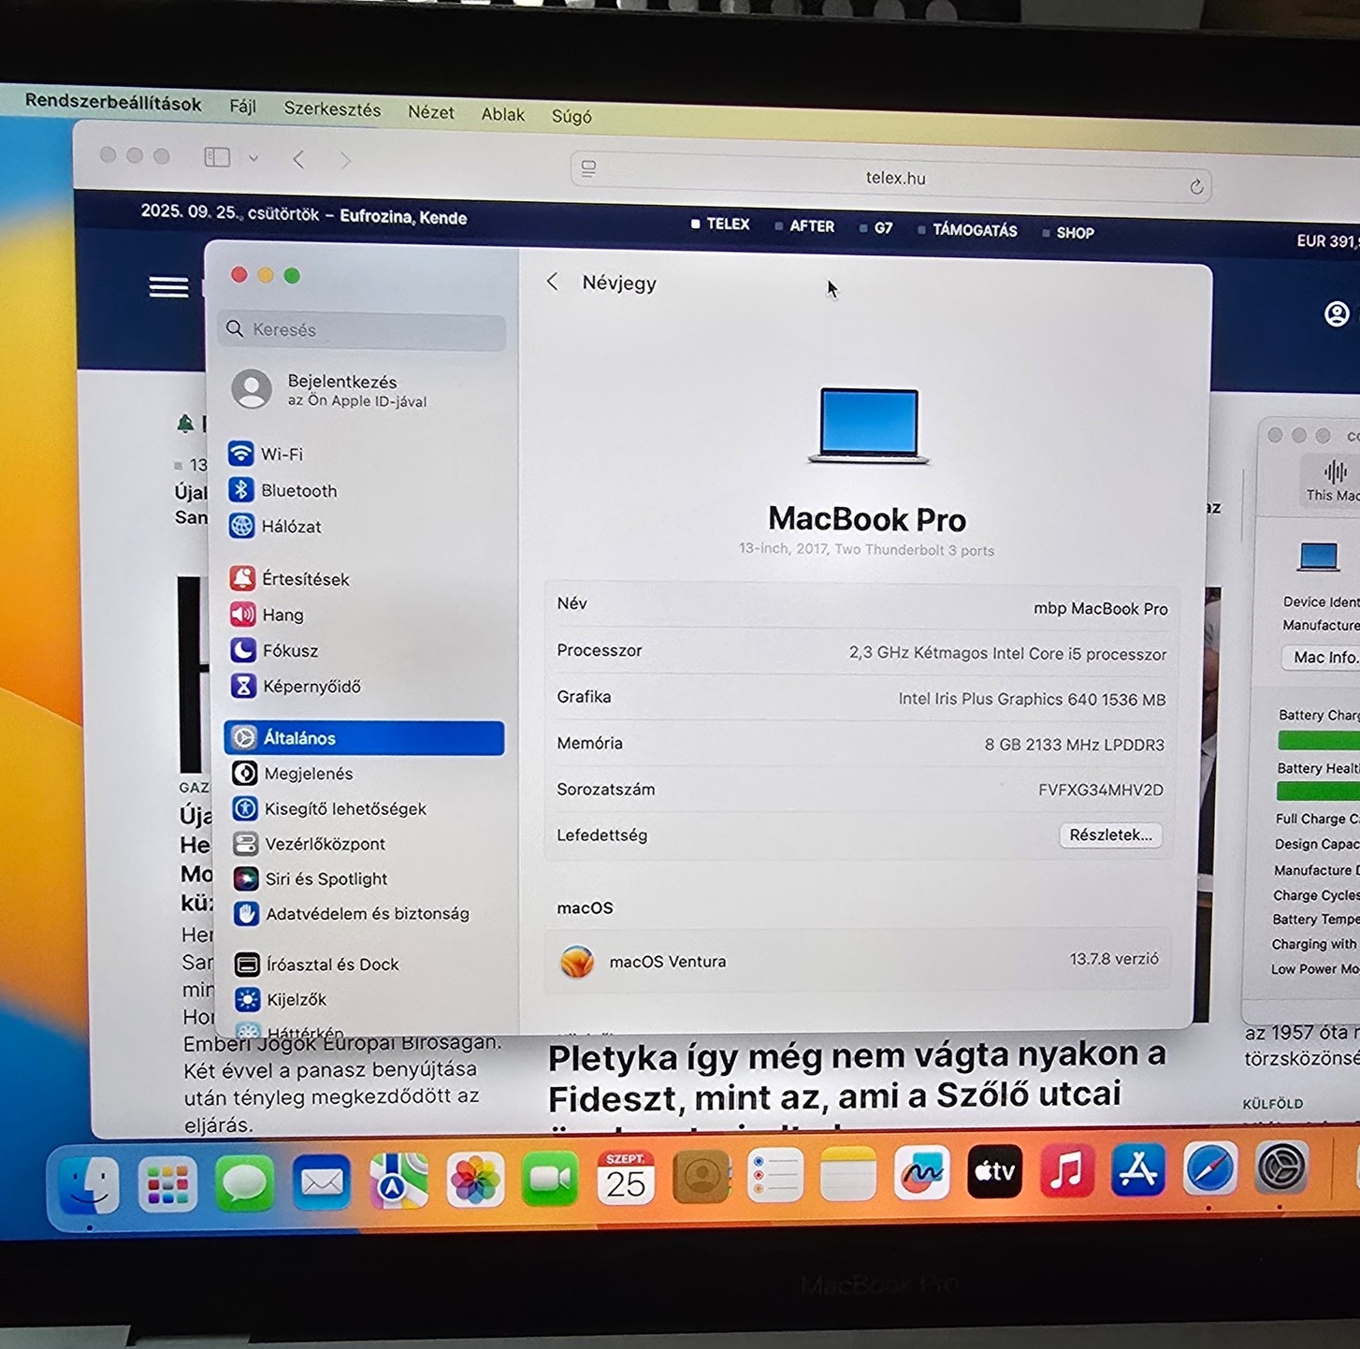Open Mail from the Dock

321,1183
